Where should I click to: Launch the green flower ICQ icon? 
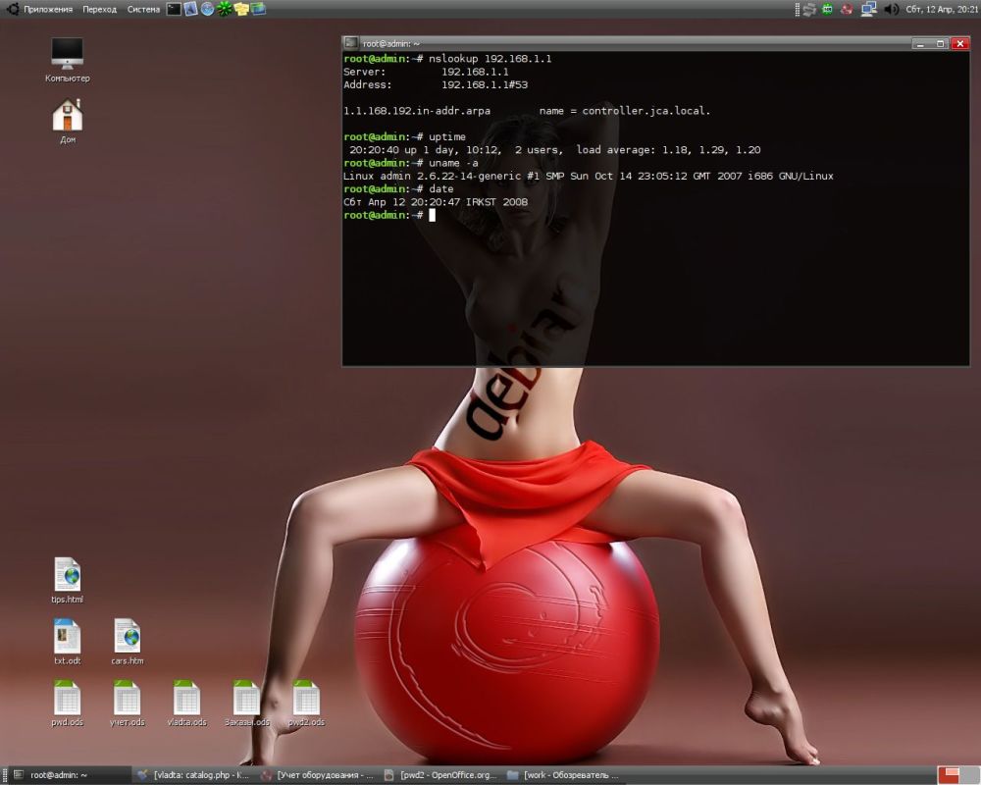(224, 9)
